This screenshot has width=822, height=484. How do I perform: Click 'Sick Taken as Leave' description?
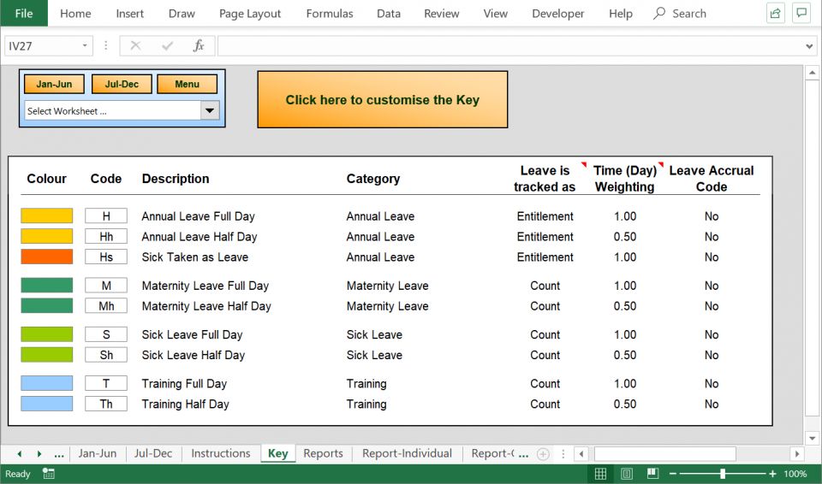(x=195, y=257)
